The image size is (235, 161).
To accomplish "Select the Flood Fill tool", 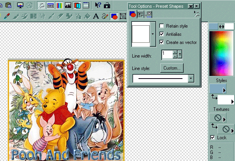I will click(87, 16).
